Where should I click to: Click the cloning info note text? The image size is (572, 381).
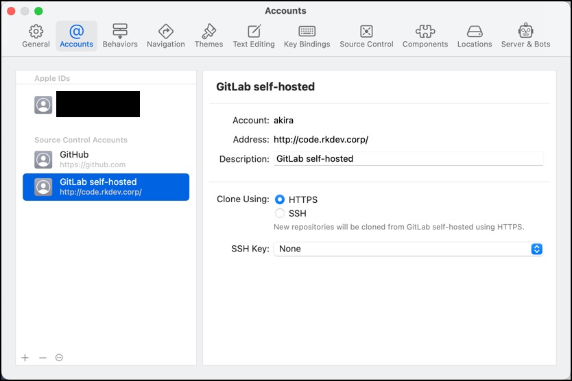click(398, 227)
